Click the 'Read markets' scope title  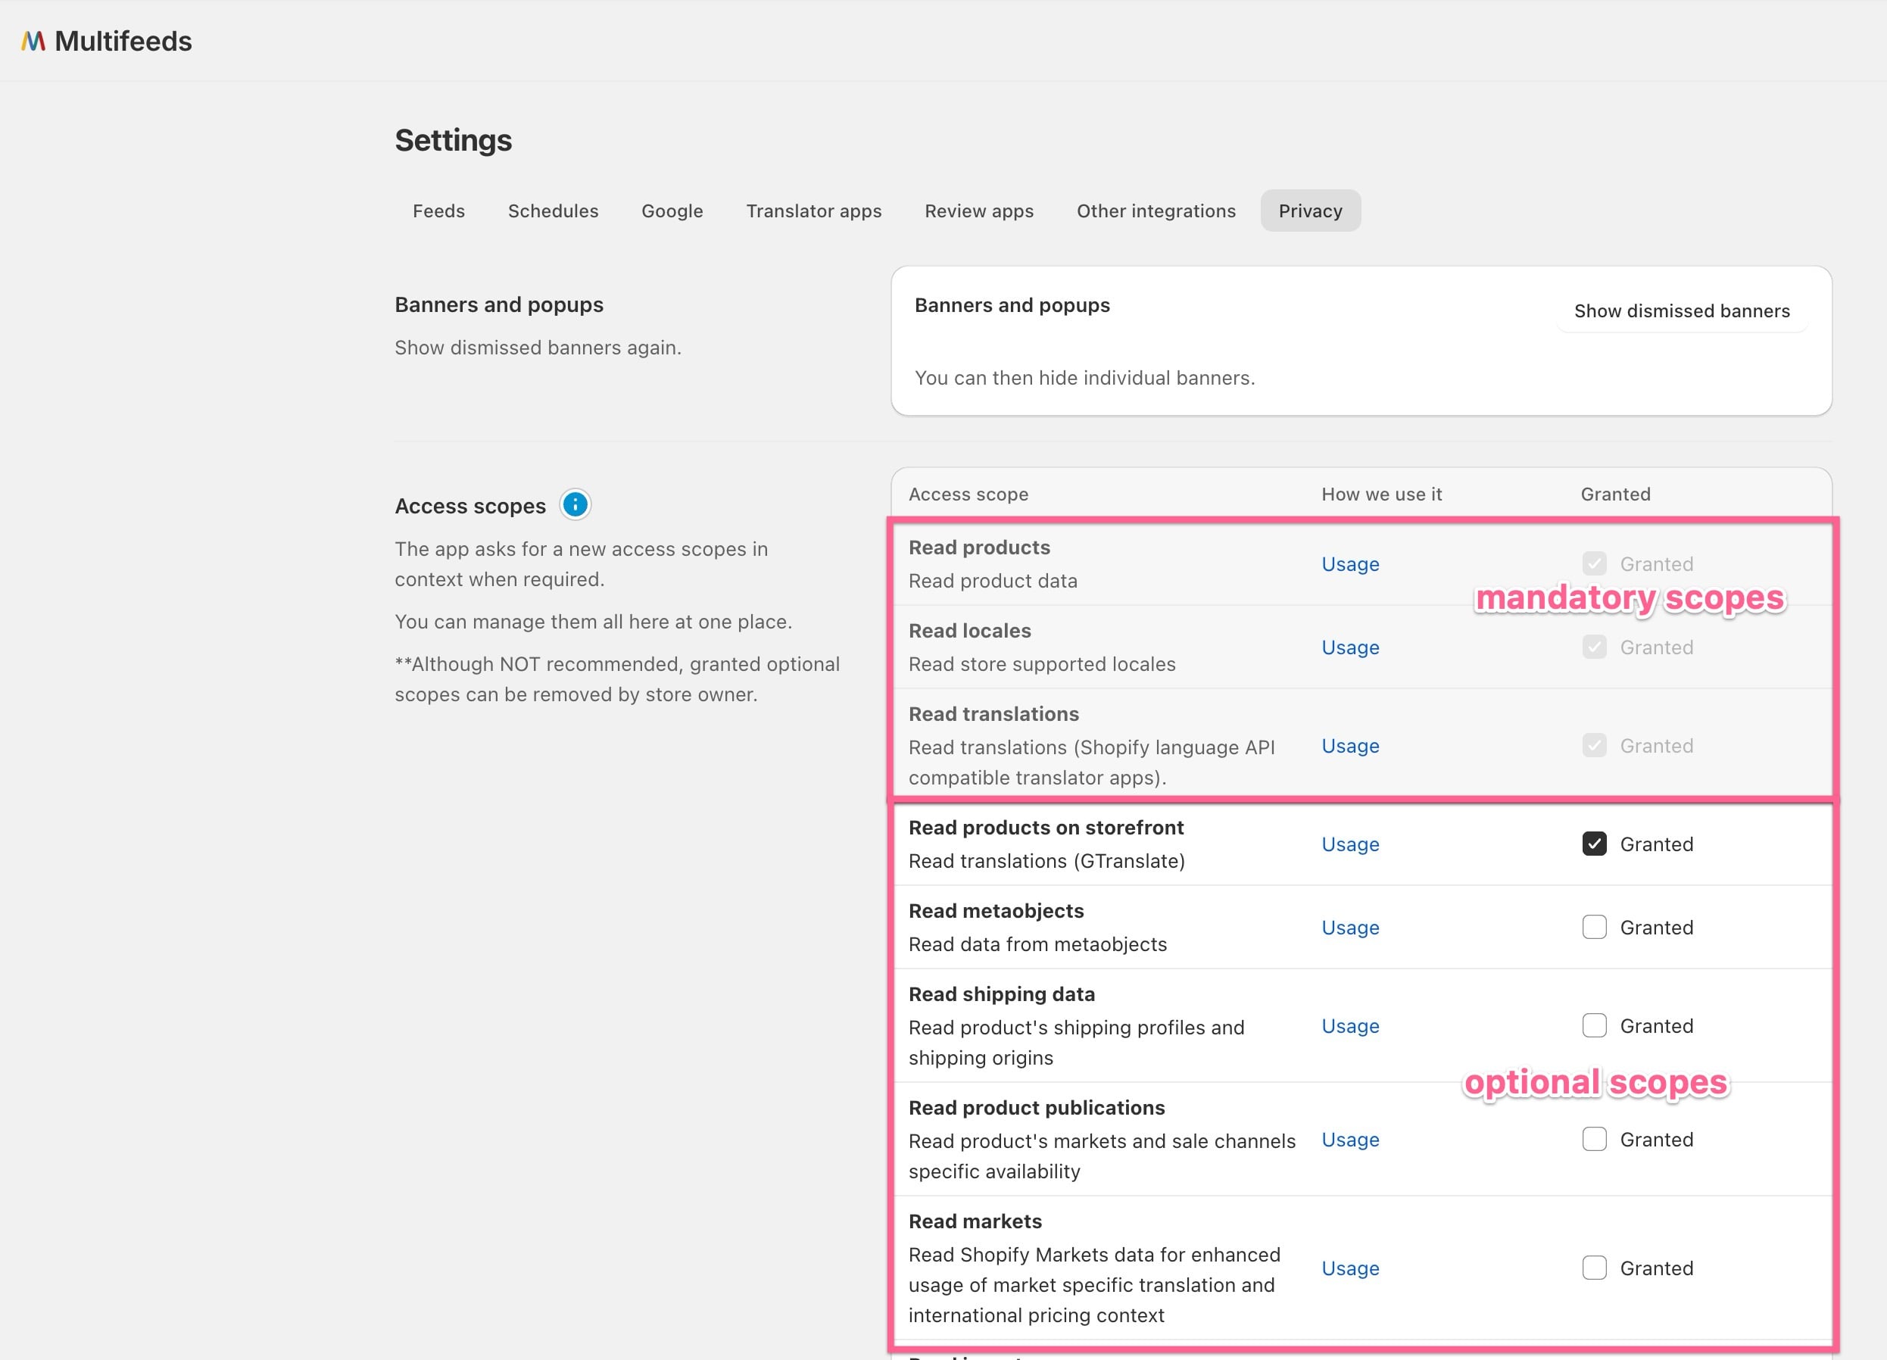[975, 1221]
